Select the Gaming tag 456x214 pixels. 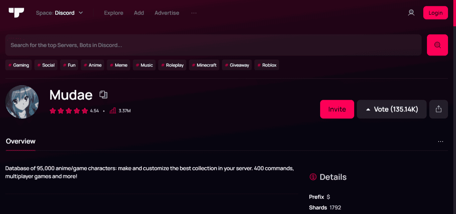[19, 65]
